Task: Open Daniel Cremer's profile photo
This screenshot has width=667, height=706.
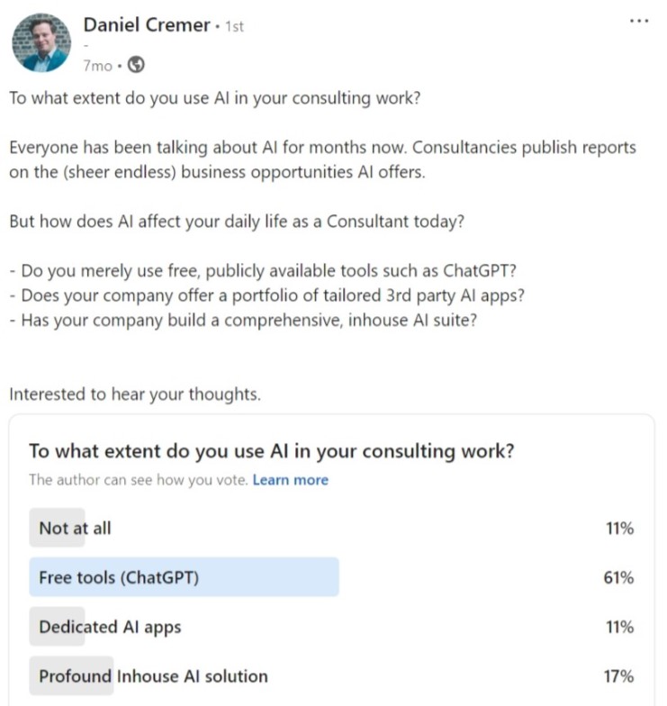Action: (x=41, y=42)
